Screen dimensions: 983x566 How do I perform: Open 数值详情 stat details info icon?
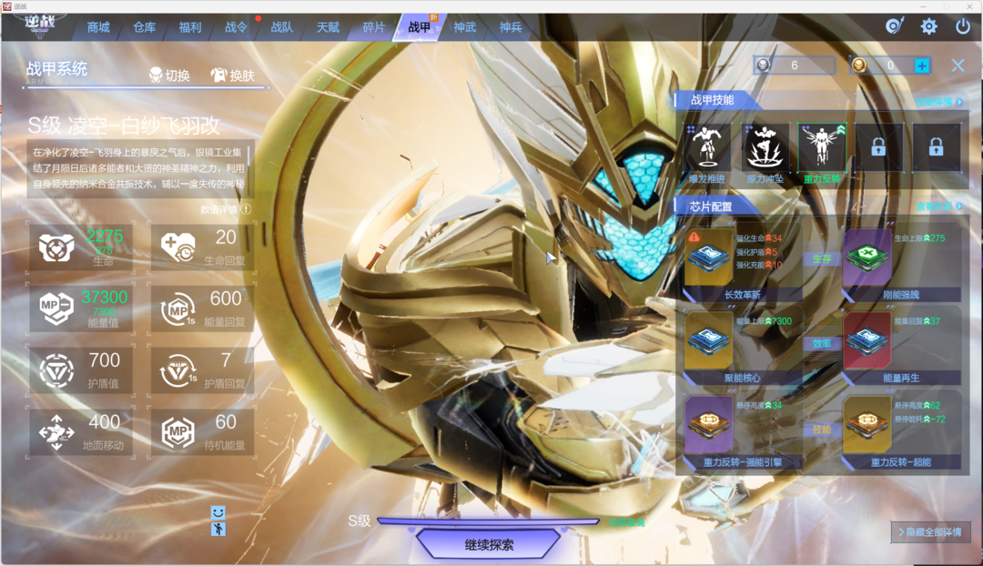[x=246, y=208]
